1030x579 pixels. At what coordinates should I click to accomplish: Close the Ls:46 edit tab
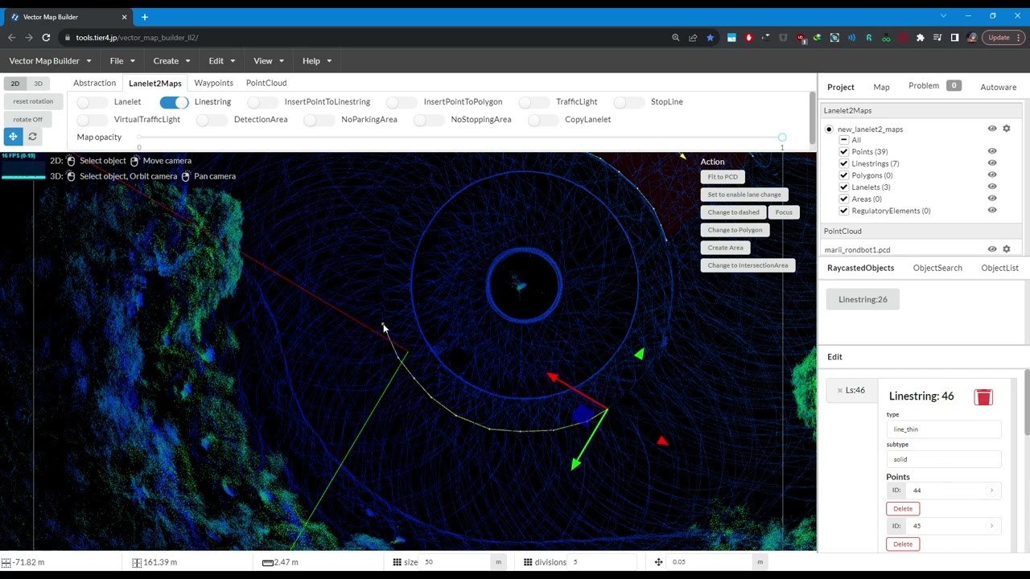pos(839,390)
